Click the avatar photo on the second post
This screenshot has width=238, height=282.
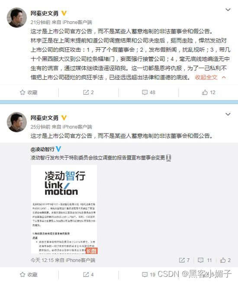(17, 122)
